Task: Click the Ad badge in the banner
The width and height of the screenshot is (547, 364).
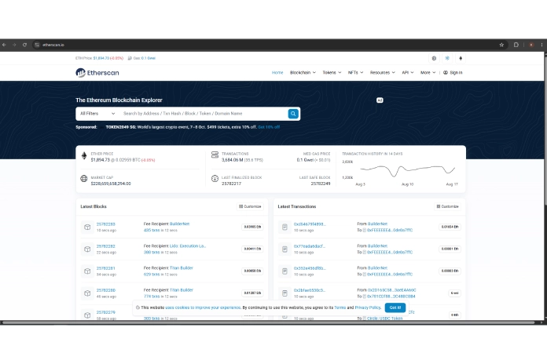Action: (x=380, y=100)
